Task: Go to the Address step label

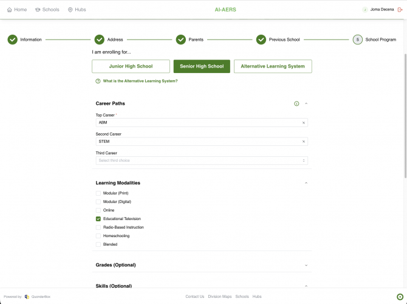Action: [115, 40]
